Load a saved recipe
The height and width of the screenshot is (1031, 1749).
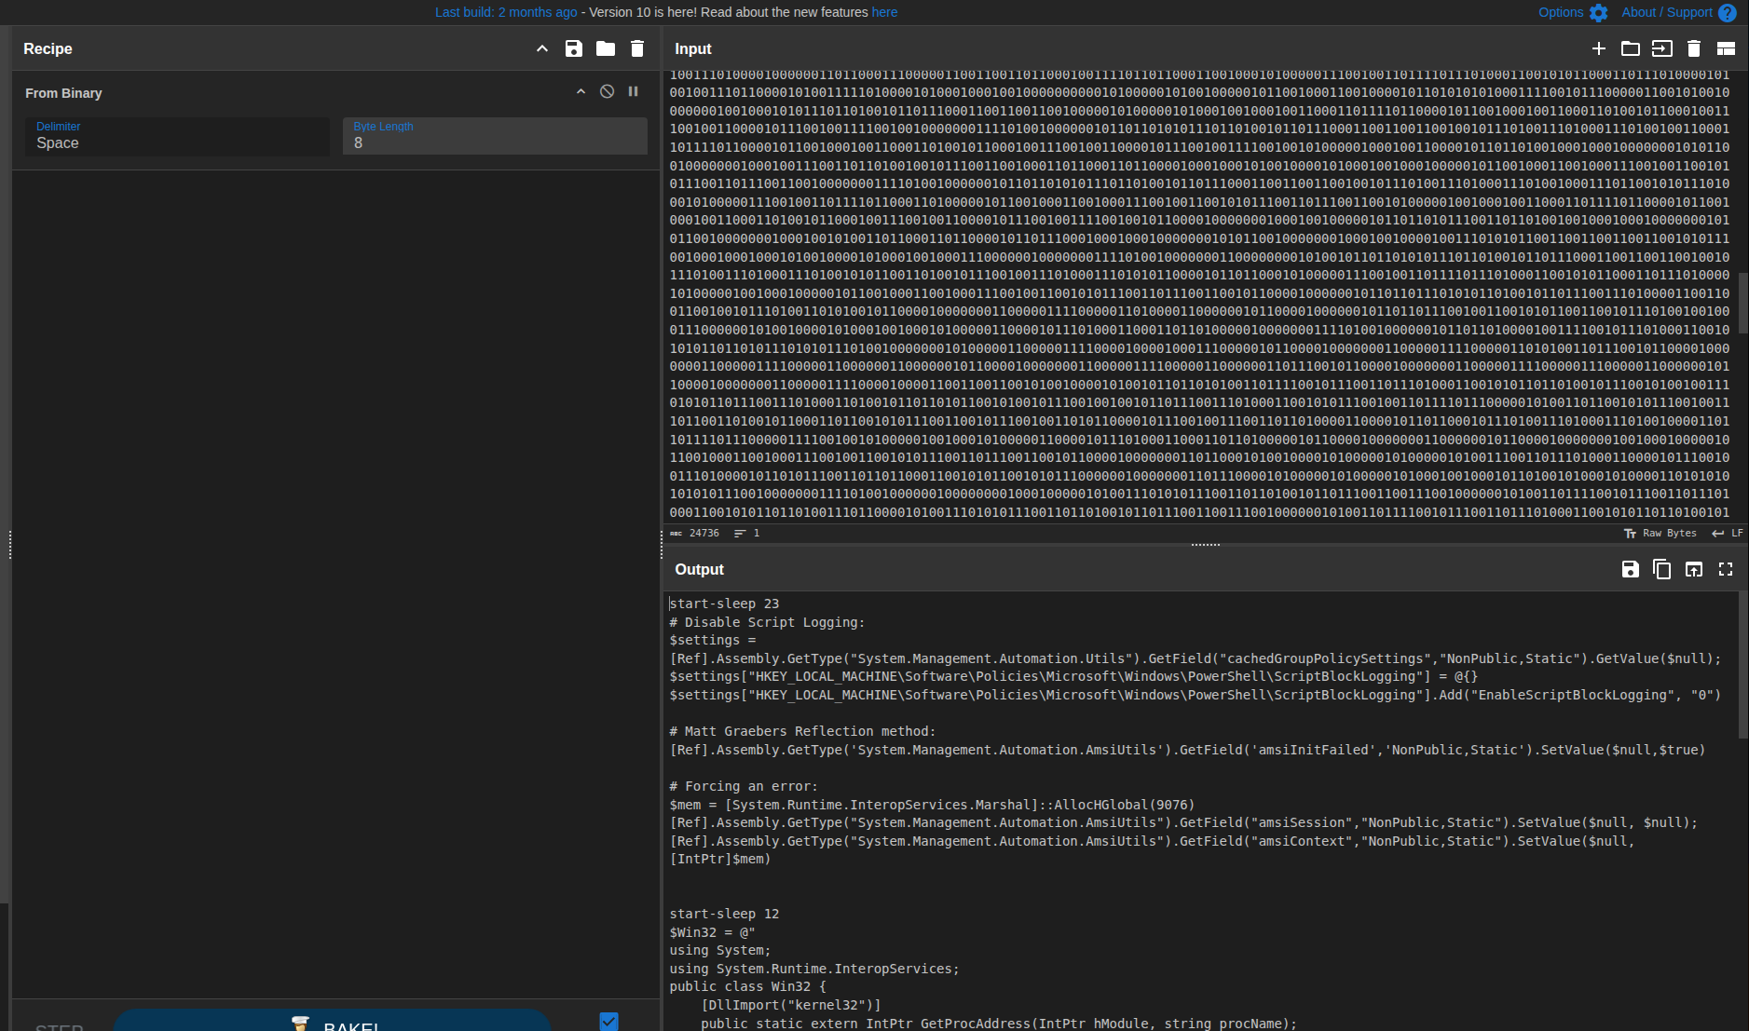point(605,48)
